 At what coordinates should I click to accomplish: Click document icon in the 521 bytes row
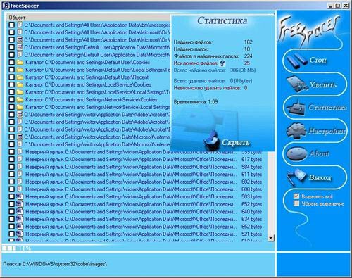(x=20, y=234)
